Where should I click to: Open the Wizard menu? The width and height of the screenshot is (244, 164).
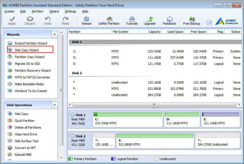[54, 11]
